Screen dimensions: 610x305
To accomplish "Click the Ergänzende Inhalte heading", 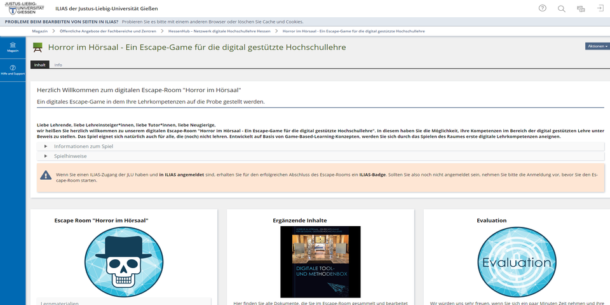I will pyautogui.click(x=299, y=220).
